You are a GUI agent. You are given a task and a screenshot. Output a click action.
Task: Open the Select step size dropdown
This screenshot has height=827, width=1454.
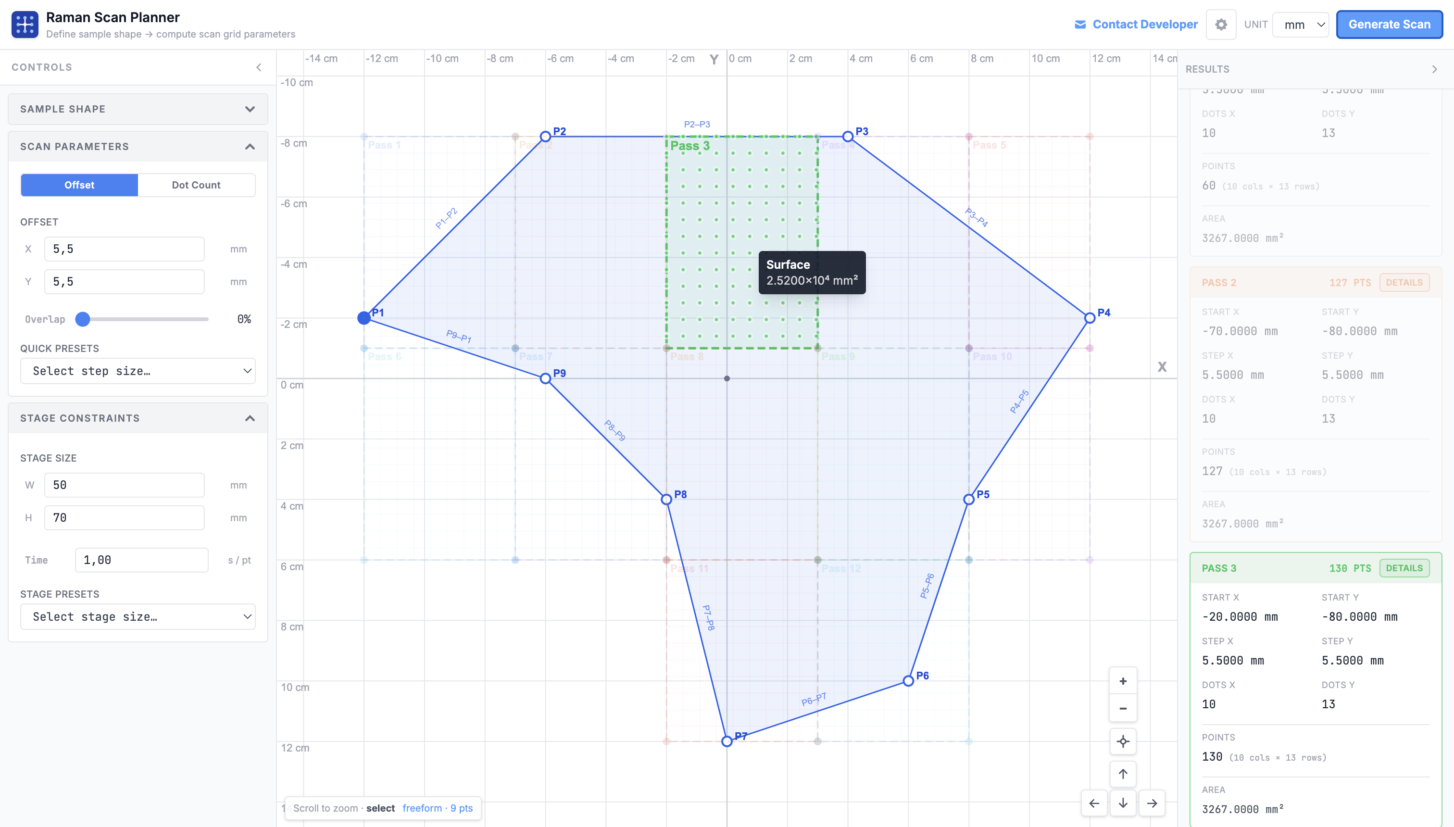[x=138, y=371]
